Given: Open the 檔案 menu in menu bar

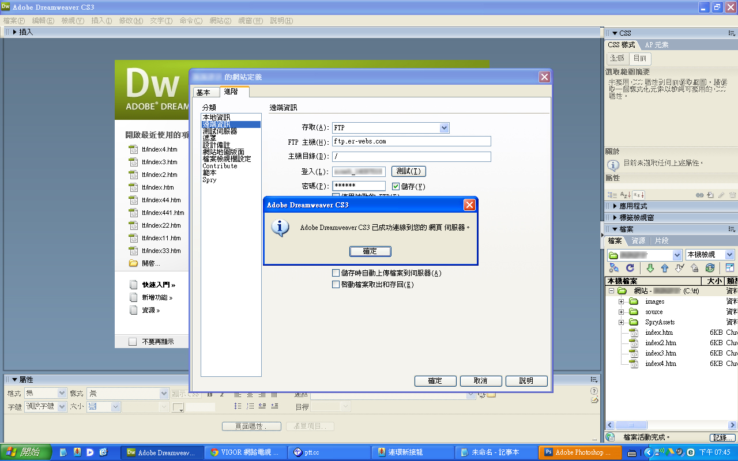Looking at the screenshot, I should 14,21.
